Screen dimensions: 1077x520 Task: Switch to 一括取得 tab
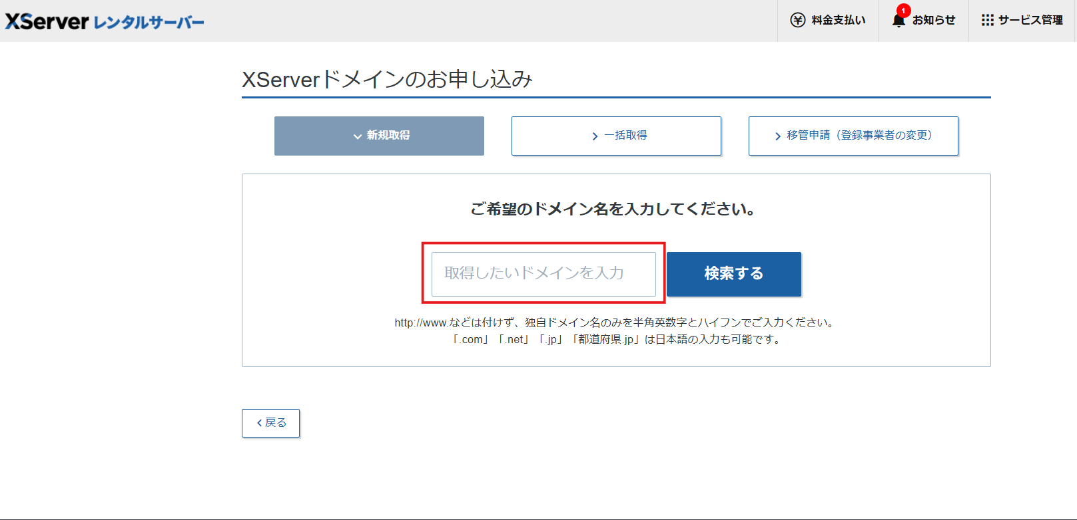[x=616, y=136]
